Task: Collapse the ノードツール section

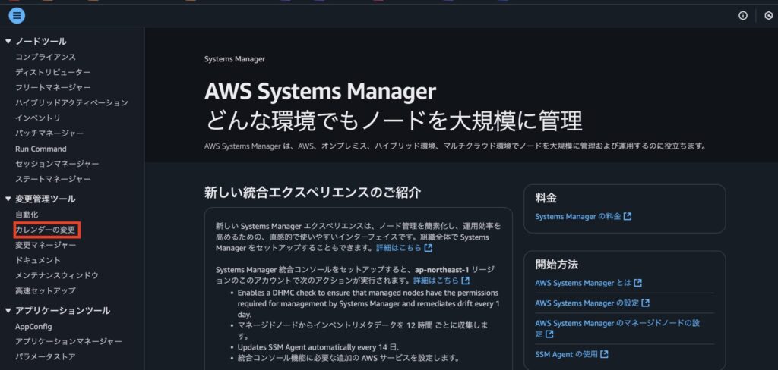Action: click(8, 42)
